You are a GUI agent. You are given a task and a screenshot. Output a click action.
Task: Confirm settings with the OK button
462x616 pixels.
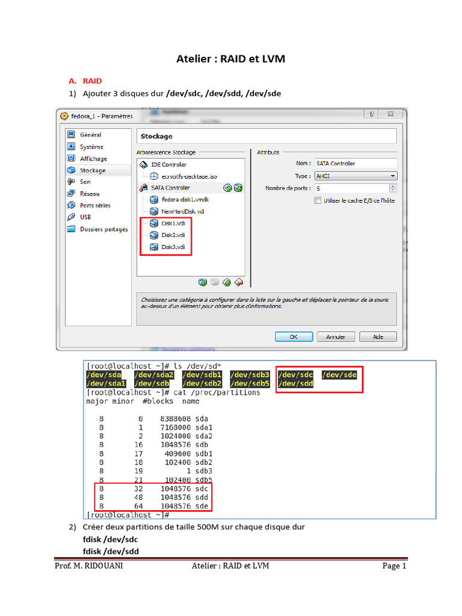click(x=294, y=337)
